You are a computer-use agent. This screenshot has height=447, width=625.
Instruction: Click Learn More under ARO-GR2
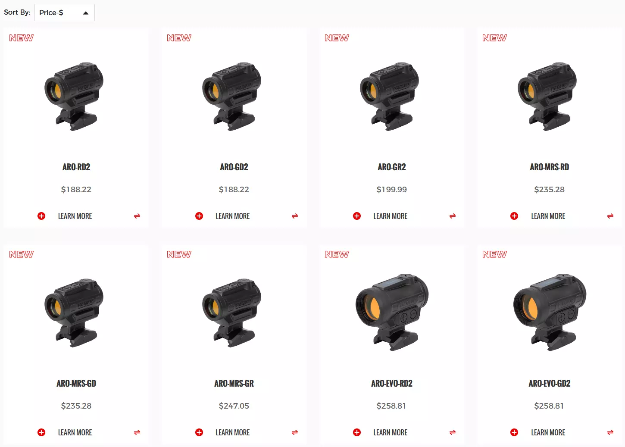point(391,216)
